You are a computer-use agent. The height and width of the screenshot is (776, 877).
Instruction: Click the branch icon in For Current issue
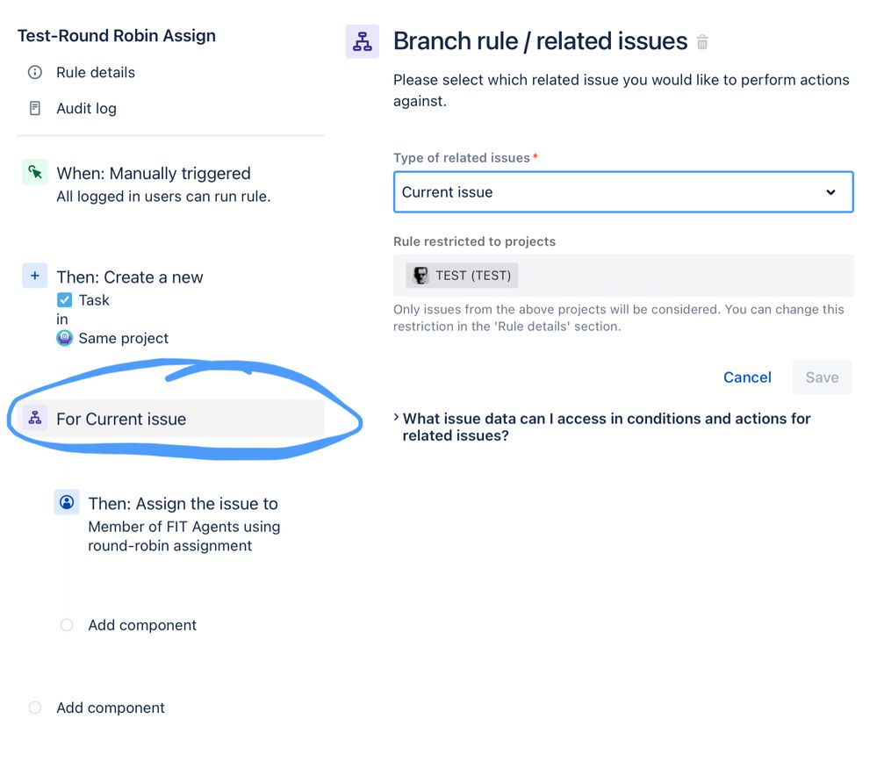click(35, 417)
